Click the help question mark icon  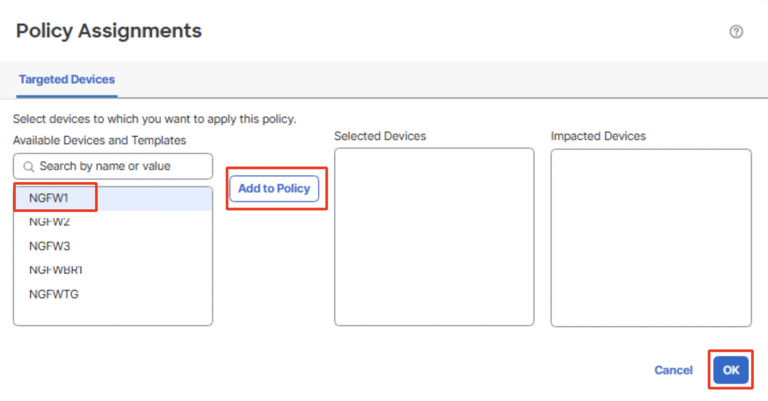tap(736, 32)
